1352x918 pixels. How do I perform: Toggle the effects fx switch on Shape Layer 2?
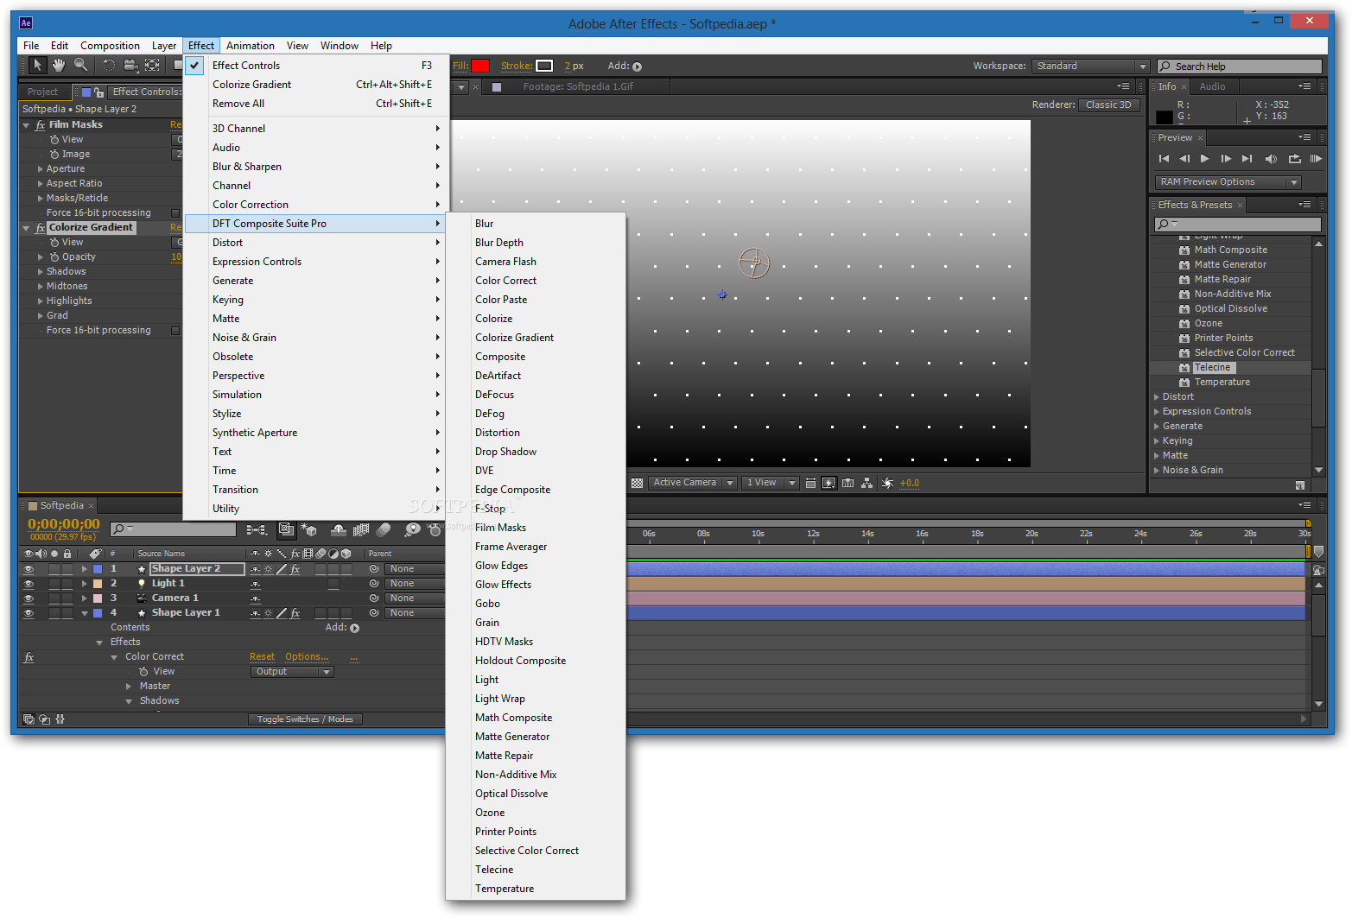(x=295, y=569)
